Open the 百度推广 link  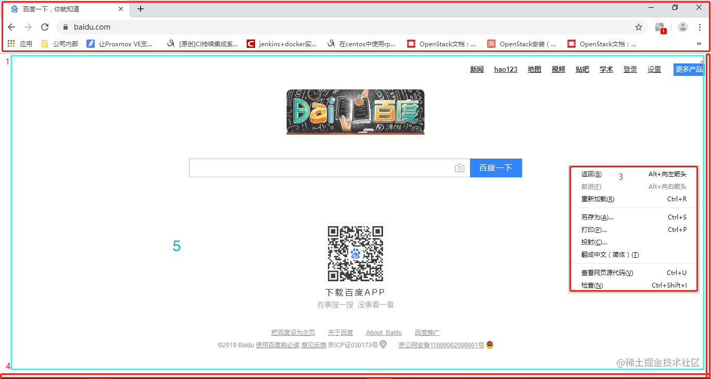[427, 333]
